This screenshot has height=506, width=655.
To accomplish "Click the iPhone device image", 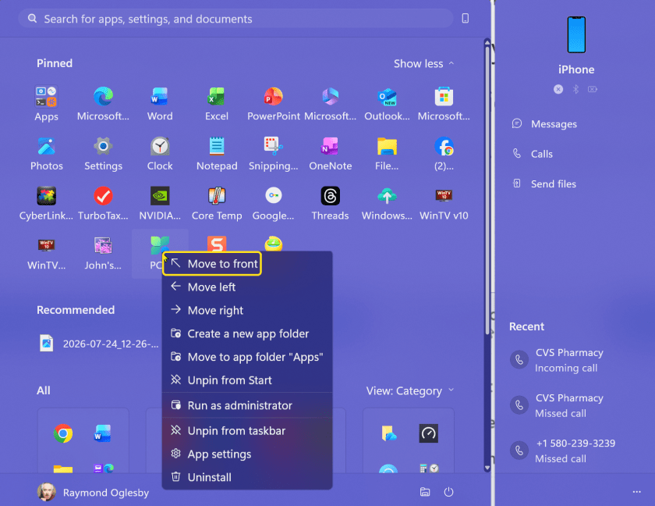I will [x=576, y=34].
